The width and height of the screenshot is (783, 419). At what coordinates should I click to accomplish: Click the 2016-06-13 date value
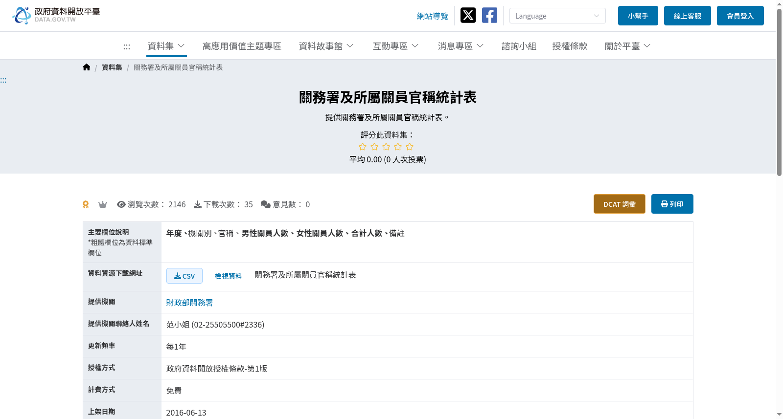pos(186,413)
